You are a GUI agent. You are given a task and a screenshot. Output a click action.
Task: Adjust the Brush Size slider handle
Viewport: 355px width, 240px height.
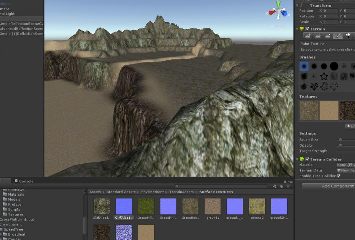pos(340,140)
